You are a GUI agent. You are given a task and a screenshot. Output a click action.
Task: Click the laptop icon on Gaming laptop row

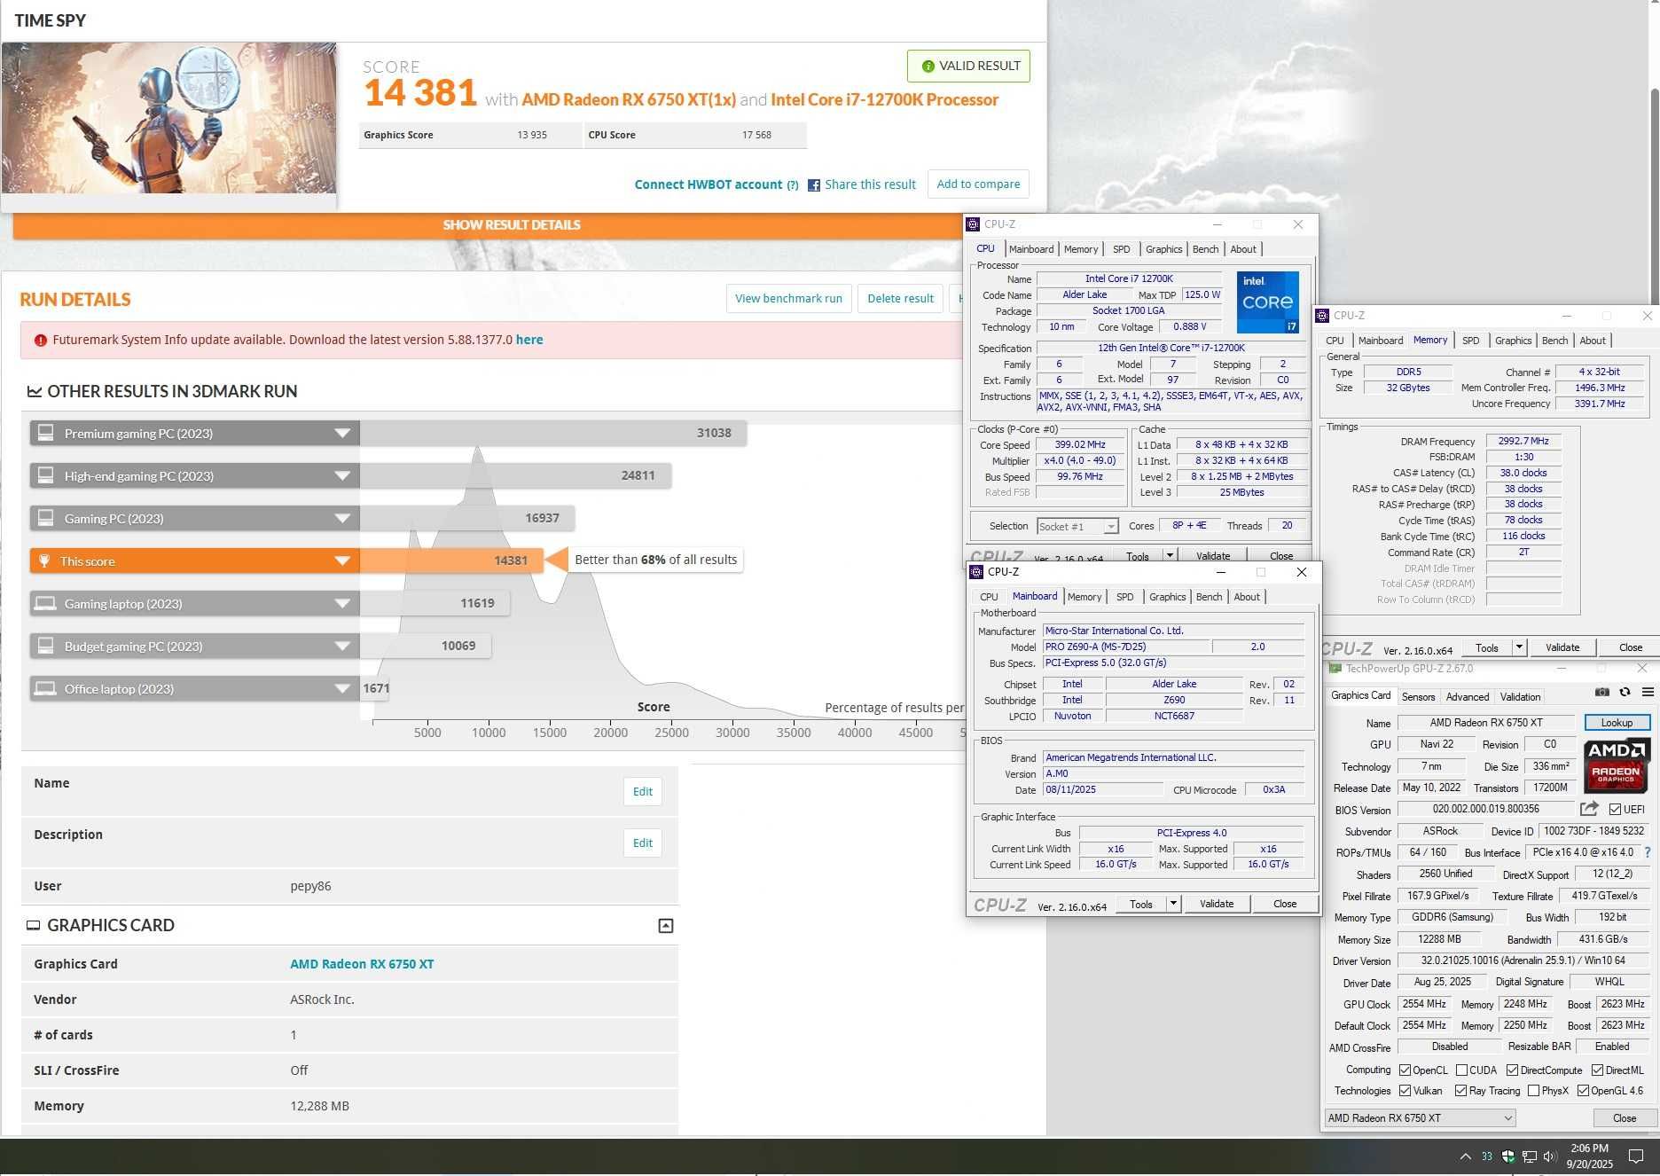coord(45,603)
